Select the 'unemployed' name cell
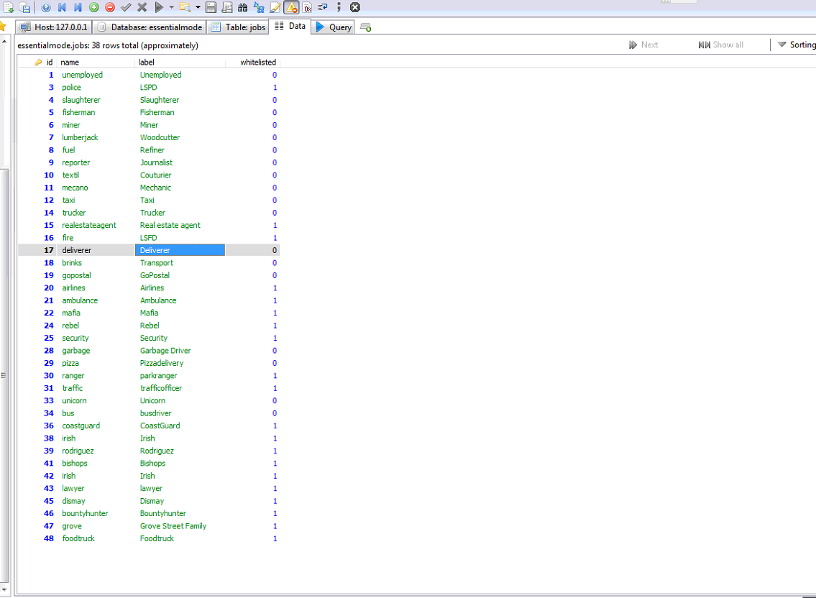Screen dimensions: 816x598 (x=96, y=75)
